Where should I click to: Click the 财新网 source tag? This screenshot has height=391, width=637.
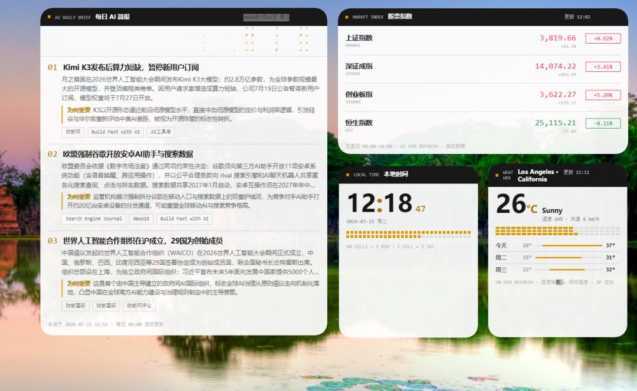pos(73,132)
